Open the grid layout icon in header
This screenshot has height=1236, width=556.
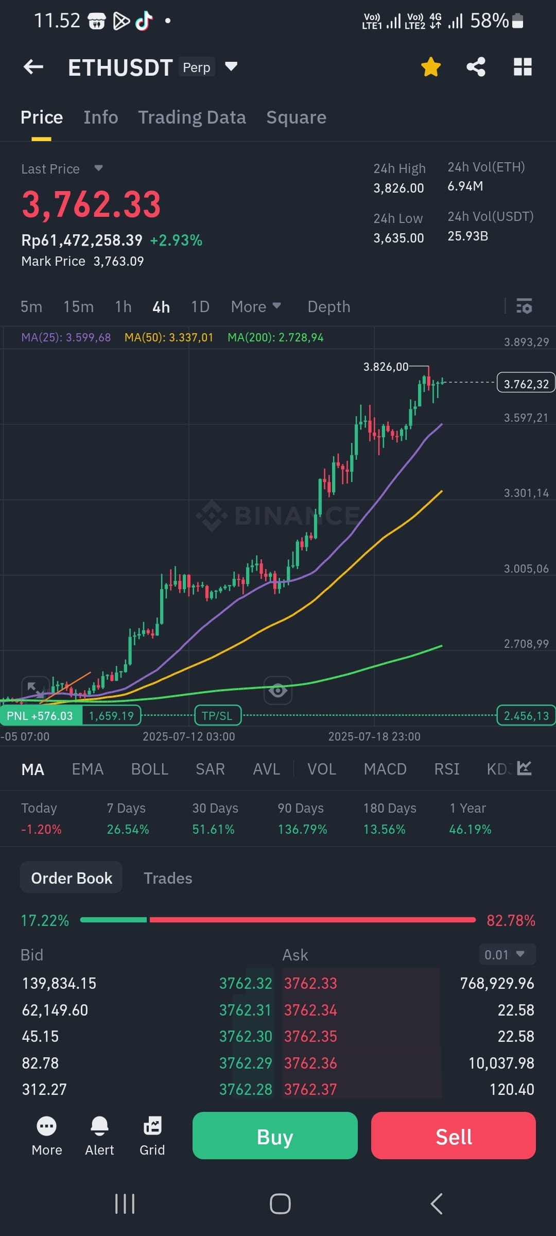(x=523, y=67)
